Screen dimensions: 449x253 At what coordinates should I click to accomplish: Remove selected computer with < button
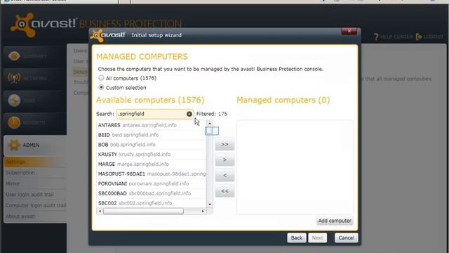coord(224,175)
